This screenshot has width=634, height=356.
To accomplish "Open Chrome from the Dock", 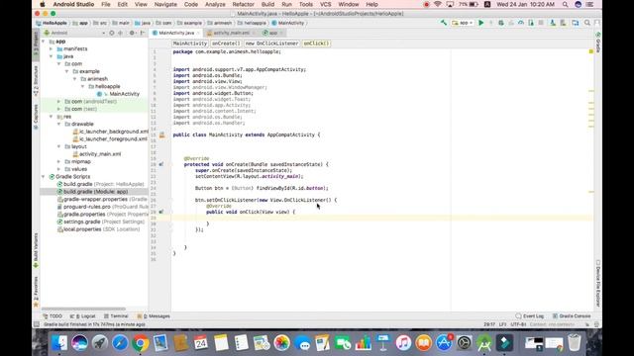I will coord(140,343).
